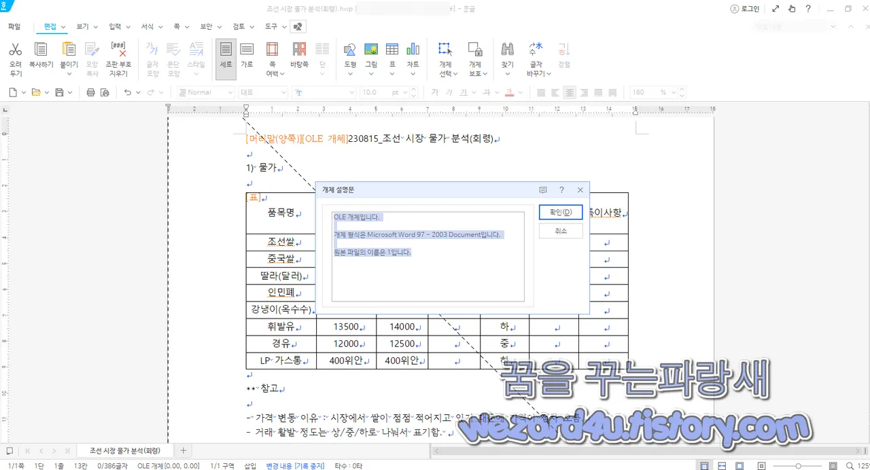
Task: Toggle bold 가 in format bar
Action: pos(435,92)
